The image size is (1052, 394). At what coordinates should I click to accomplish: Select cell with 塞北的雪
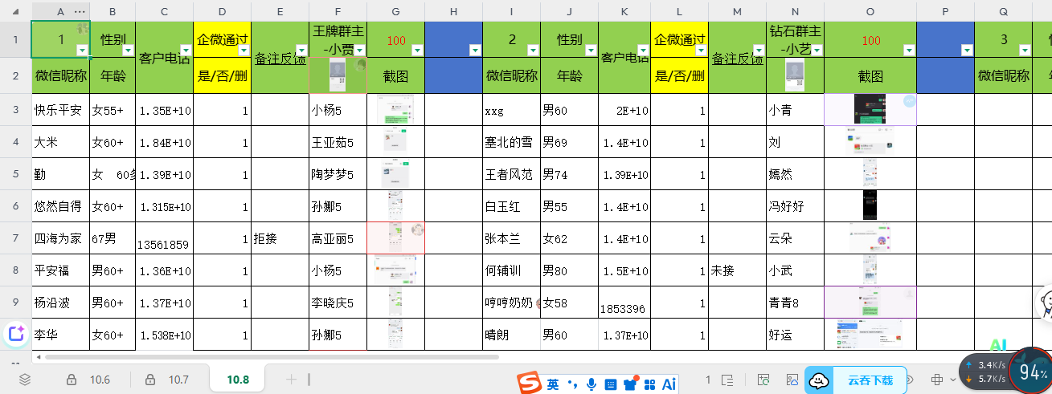pos(511,142)
